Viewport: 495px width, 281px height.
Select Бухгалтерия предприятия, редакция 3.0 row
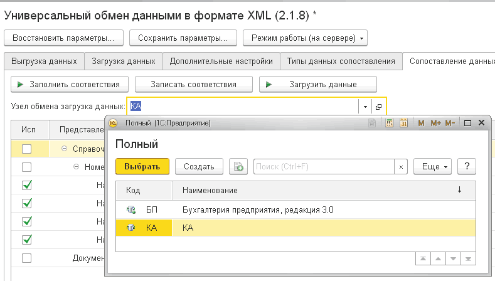295,209
